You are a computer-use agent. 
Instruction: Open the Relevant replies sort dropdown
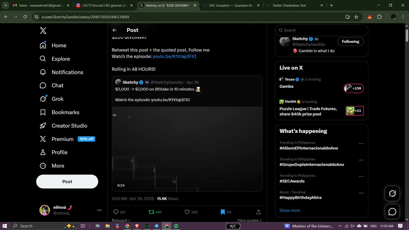(x=121, y=220)
